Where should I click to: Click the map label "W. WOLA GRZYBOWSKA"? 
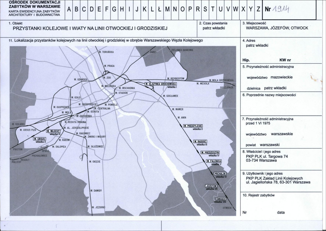pyautogui.click(x=221, y=80)
